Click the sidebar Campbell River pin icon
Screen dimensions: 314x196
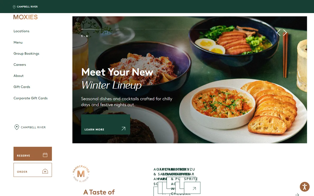coord(17,127)
